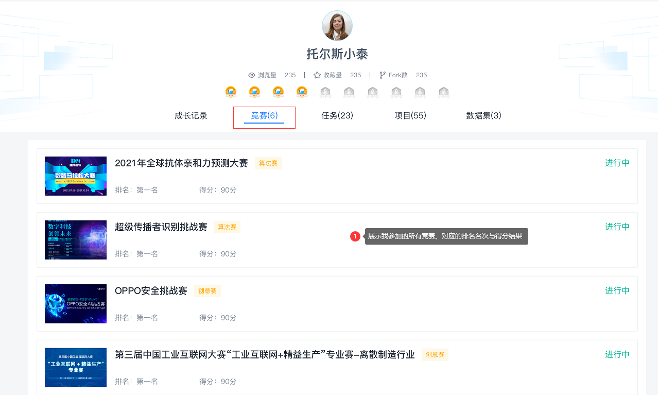Open the 任务(23) tab
This screenshot has height=395, width=658.
[x=337, y=116]
